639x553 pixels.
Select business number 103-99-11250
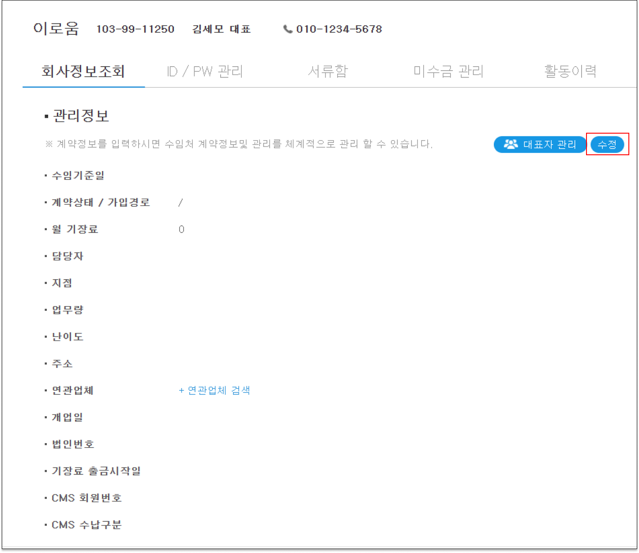[x=135, y=29]
